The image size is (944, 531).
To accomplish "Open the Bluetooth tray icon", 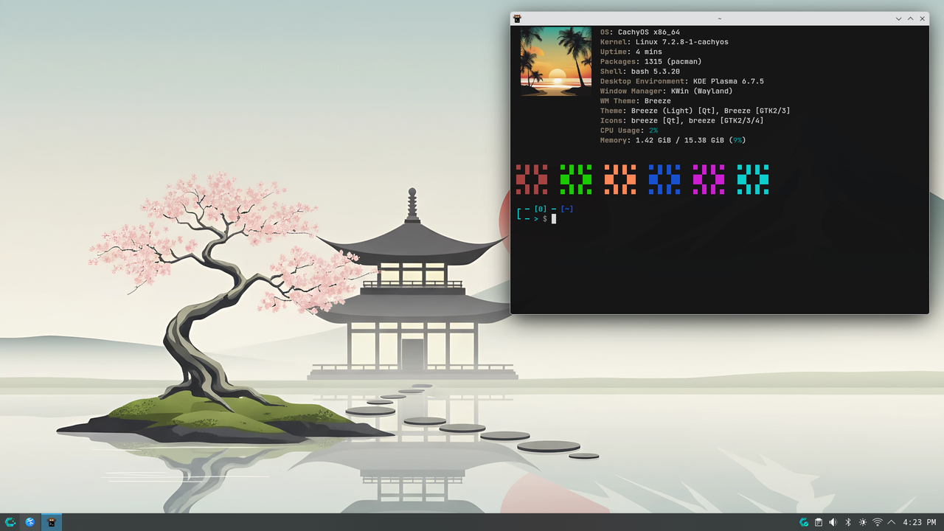I will (848, 522).
